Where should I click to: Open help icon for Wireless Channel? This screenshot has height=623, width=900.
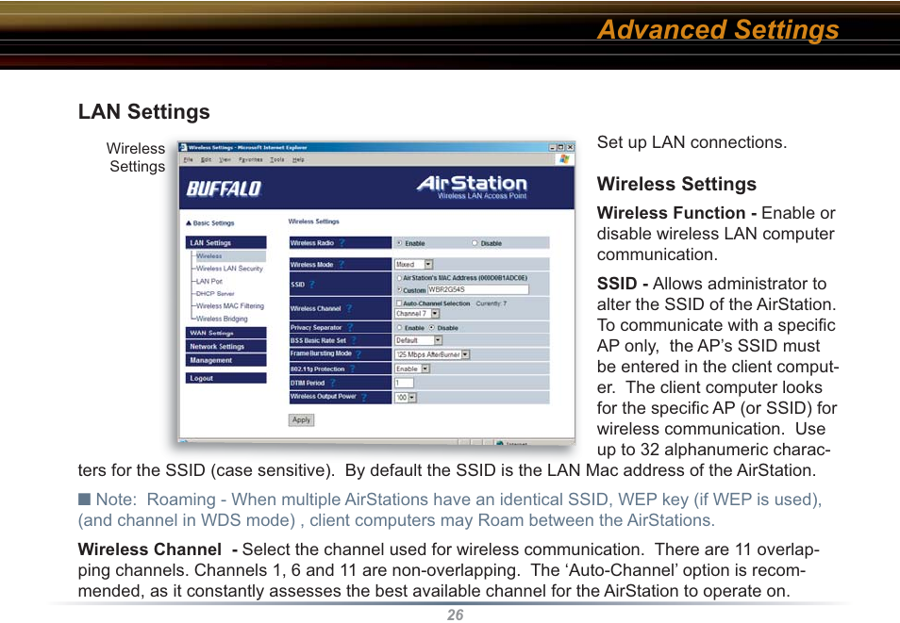pyautogui.click(x=349, y=308)
